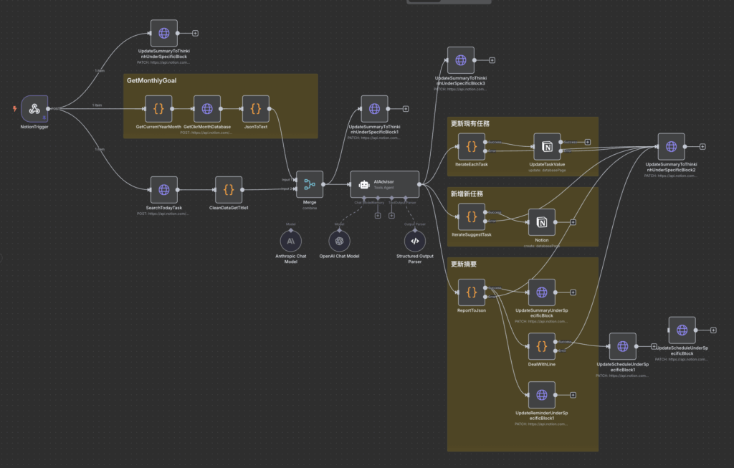Click the IterateEachTask Success output connector
The height and width of the screenshot is (468, 734).
pos(485,143)
